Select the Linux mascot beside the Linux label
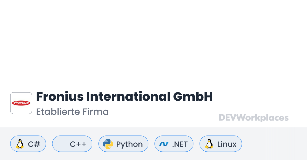 click(209, 144)
